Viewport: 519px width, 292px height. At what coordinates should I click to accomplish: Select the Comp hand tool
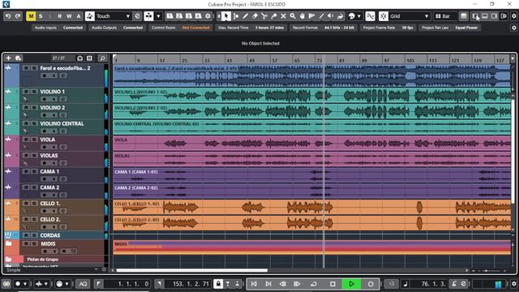point(302,16)
